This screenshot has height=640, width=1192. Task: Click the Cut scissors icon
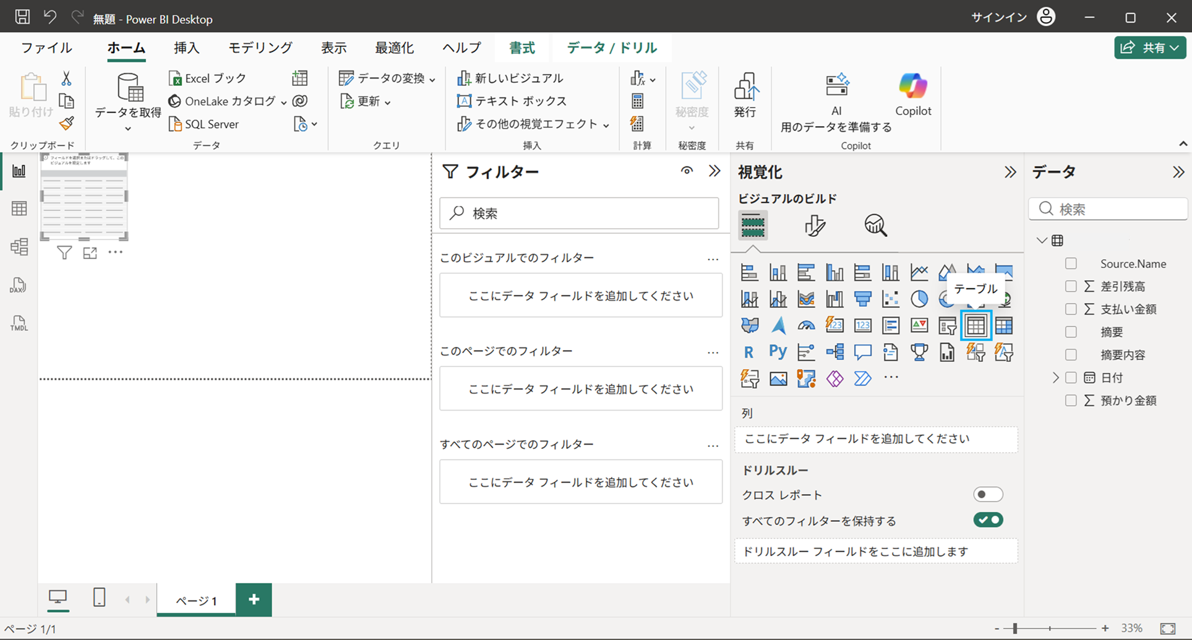tap(66, 79)
